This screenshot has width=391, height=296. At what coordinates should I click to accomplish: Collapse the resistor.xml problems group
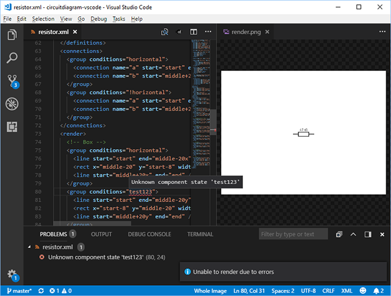pyautogui.click(x=29, y=247)
